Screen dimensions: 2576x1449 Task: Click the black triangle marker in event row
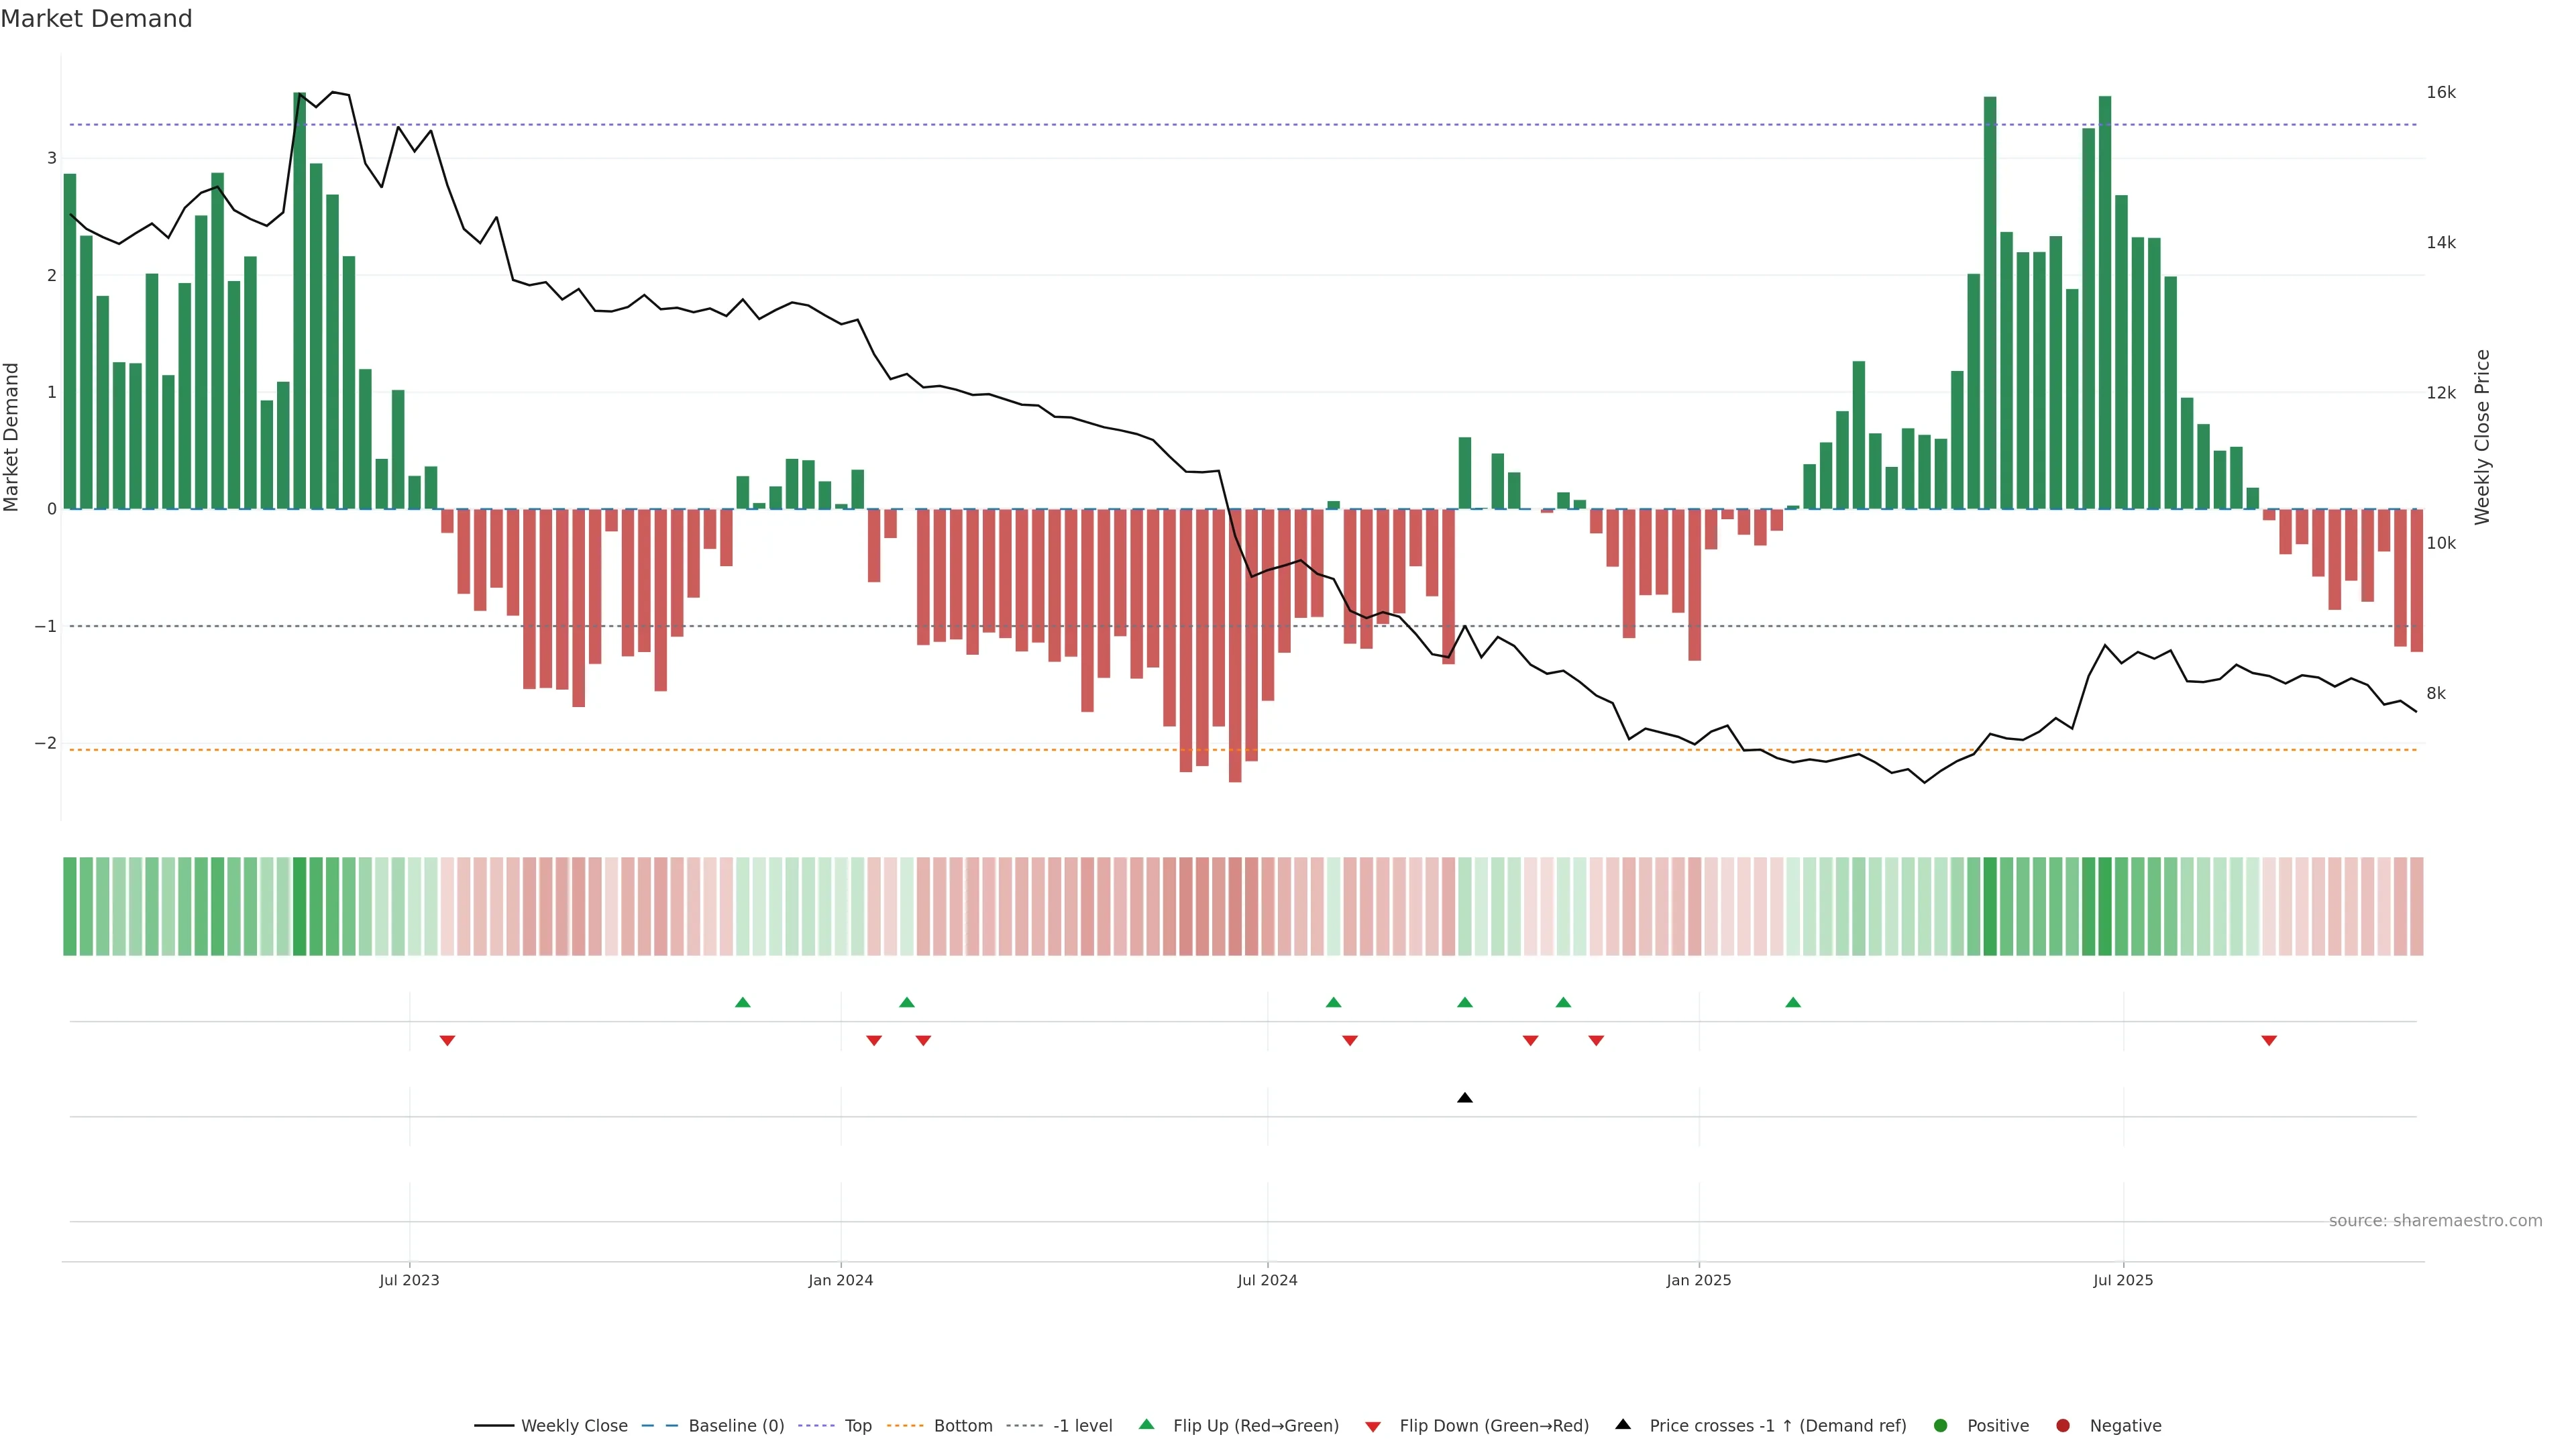tap(1465, 1098)
